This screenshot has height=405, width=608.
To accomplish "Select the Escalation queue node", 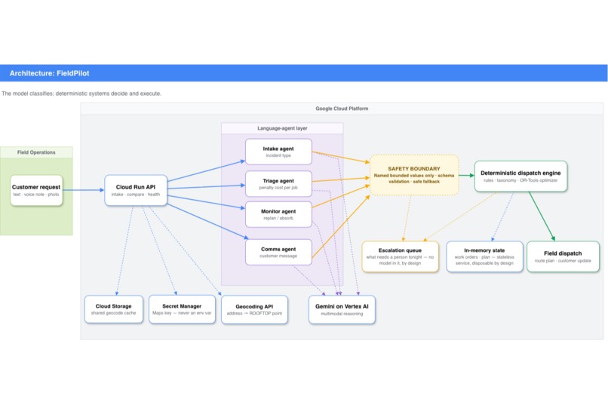I will (x=400, y=256).
